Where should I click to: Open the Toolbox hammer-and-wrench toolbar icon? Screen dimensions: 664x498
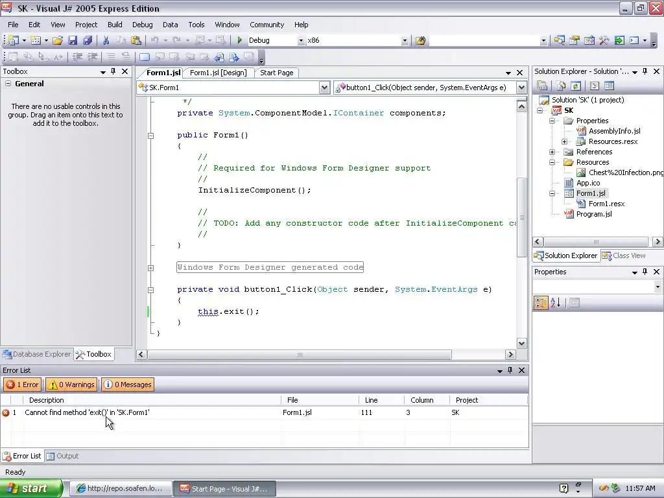604,40
